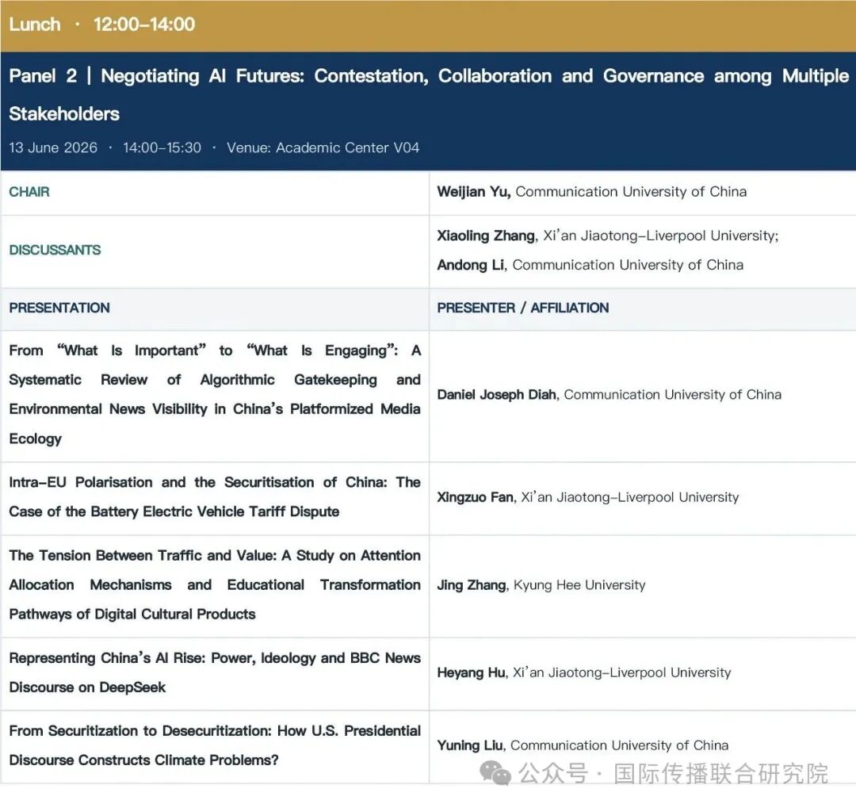856x808 pixels.
Task: Select the Securitization to Desecuritization title
Action: pos(215,745)
